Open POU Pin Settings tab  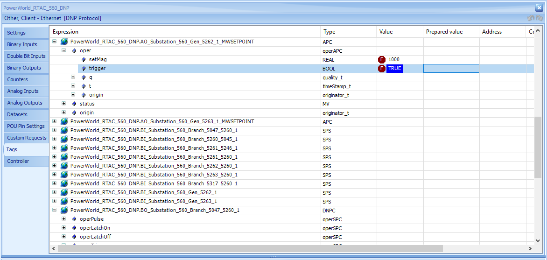point(27,126)
